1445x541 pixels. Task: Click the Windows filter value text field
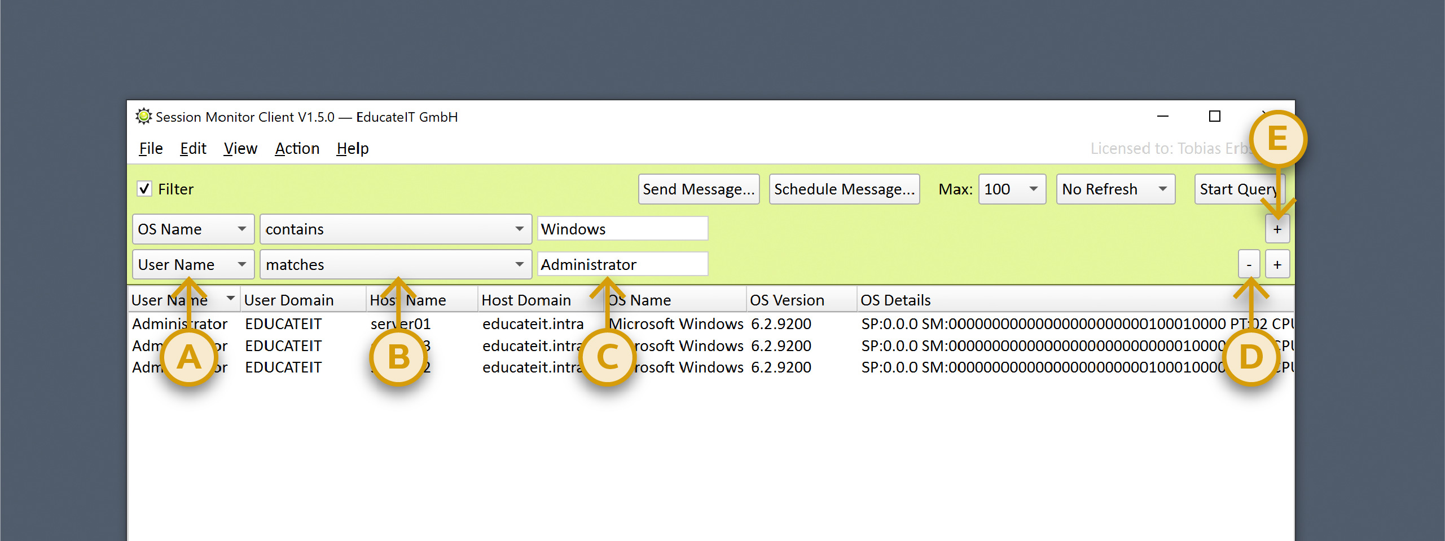coord(622,229)
